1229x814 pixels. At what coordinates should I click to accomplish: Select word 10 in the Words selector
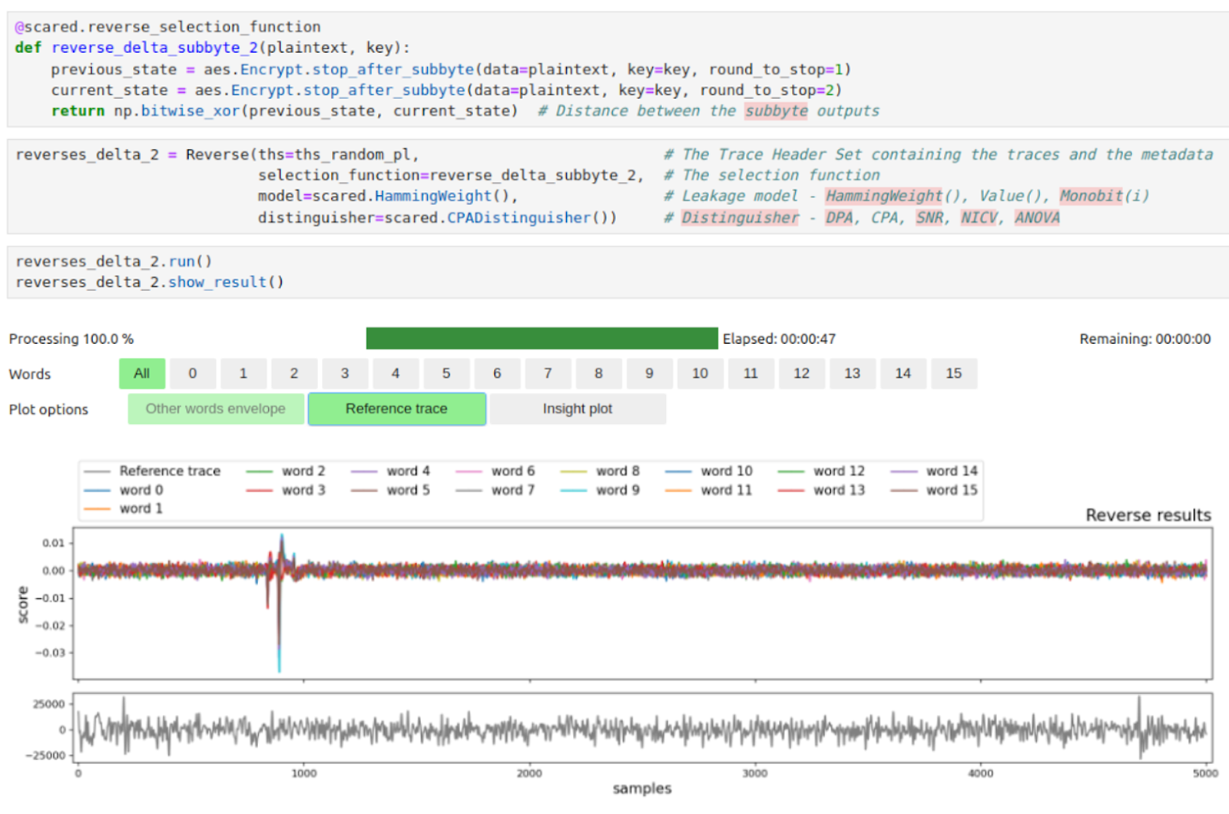point(700,374)
